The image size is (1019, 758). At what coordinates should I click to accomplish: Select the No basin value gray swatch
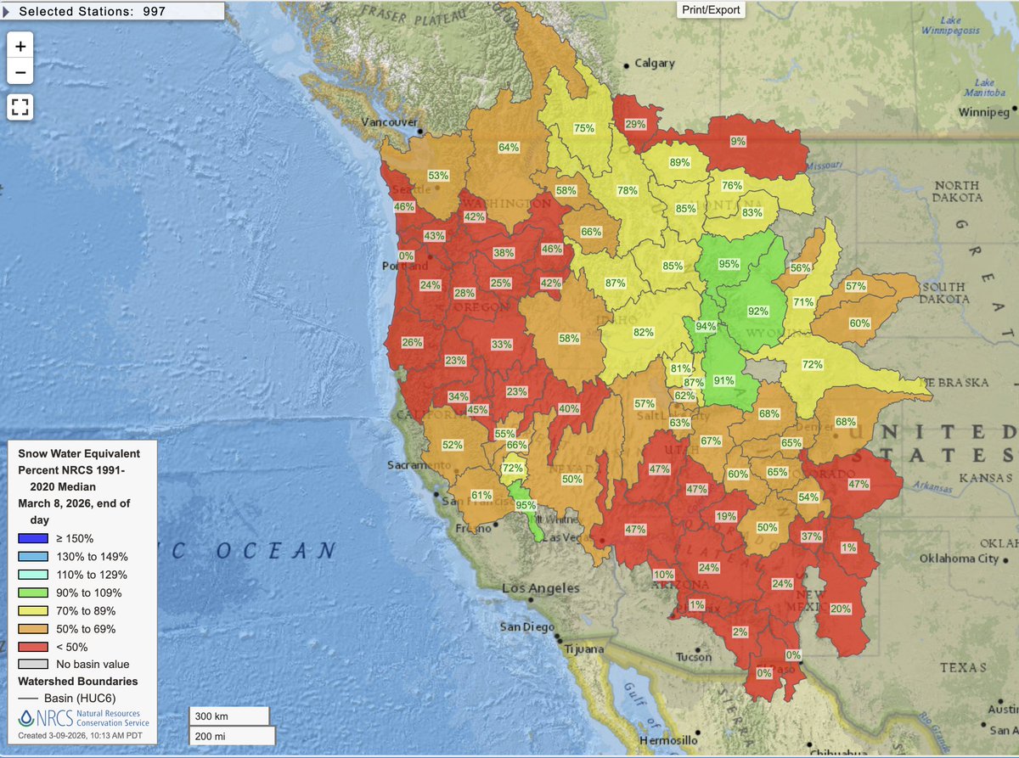32,665
